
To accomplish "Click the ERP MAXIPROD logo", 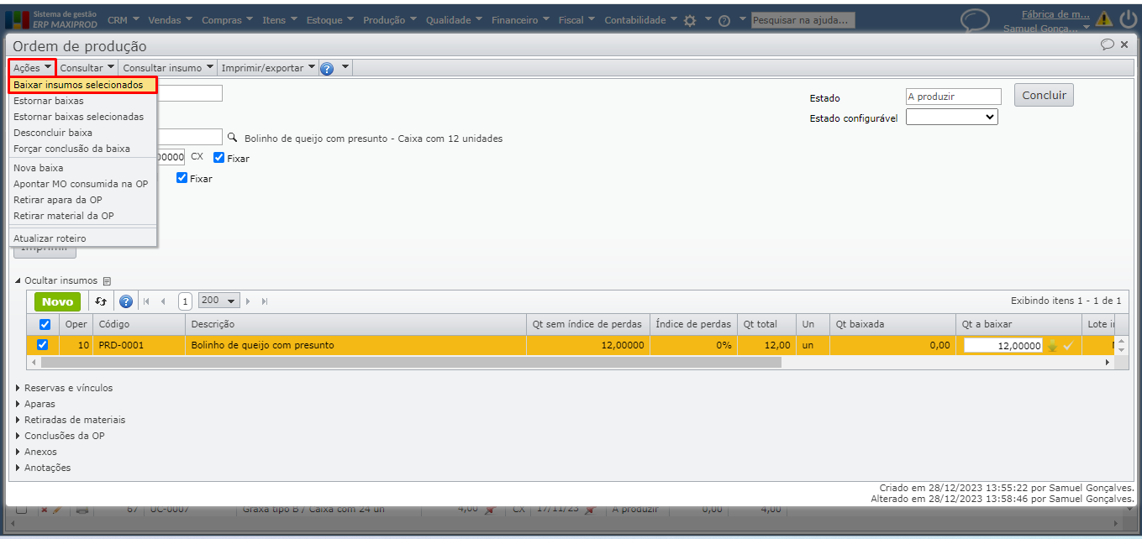I will [52, 19].
